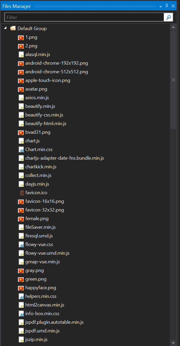Click the image icon beside green.png
Image resolution: width=180 pixels, height=346 pixels.
pos(21,279)
